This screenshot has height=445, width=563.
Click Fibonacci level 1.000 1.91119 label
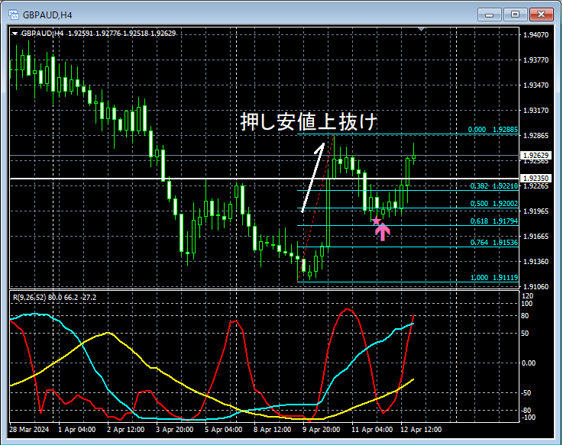point(494,277)
